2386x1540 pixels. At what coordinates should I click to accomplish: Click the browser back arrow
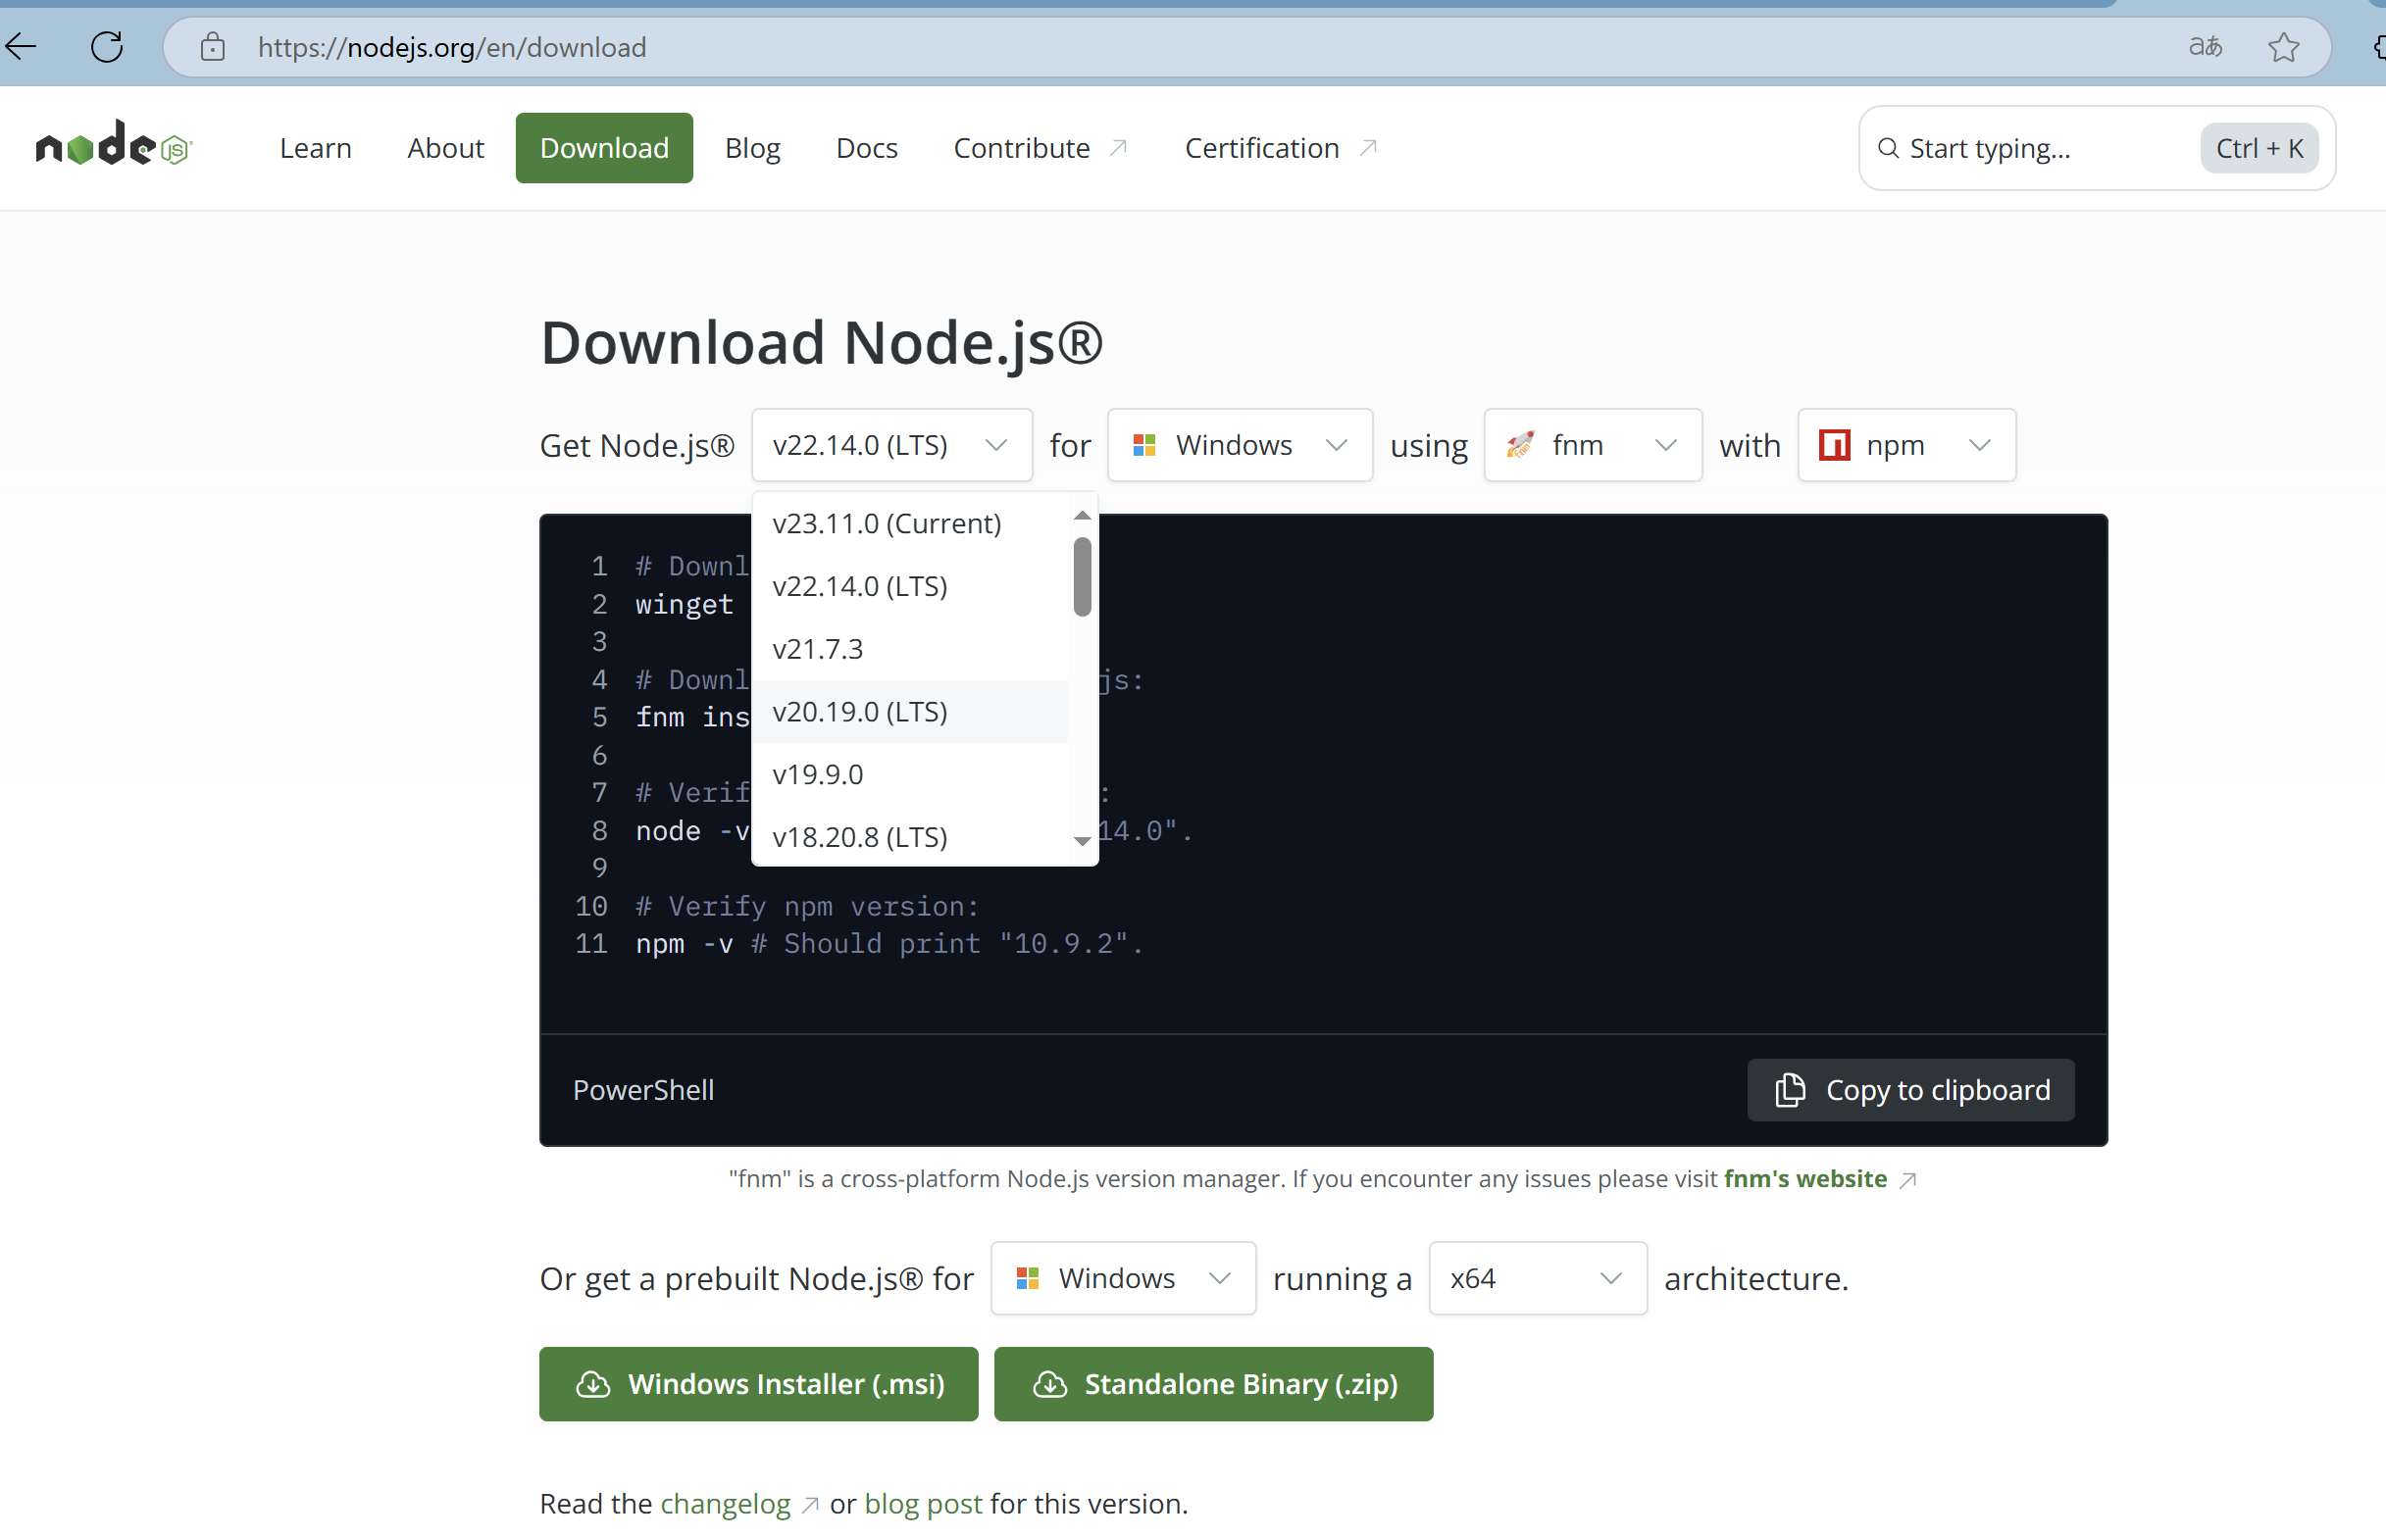[20, 46]
